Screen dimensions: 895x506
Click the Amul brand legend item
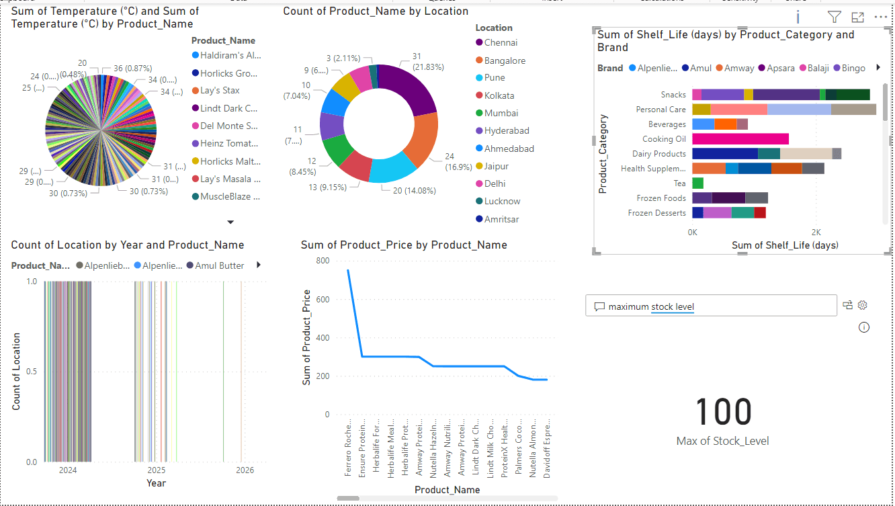pyautogui.click(x=697, y=68)
